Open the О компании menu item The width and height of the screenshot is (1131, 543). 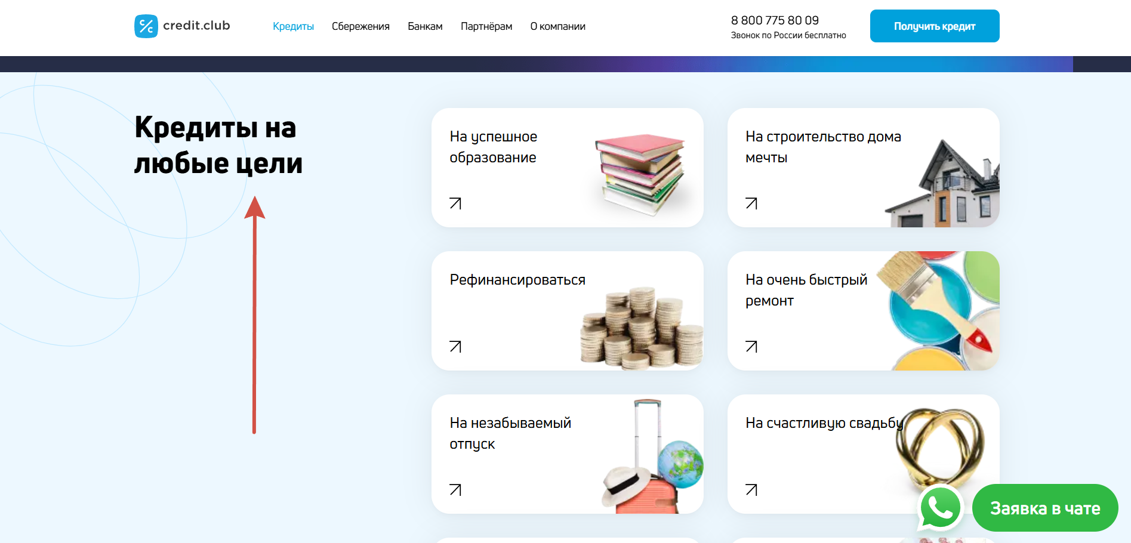coord(557,26)
